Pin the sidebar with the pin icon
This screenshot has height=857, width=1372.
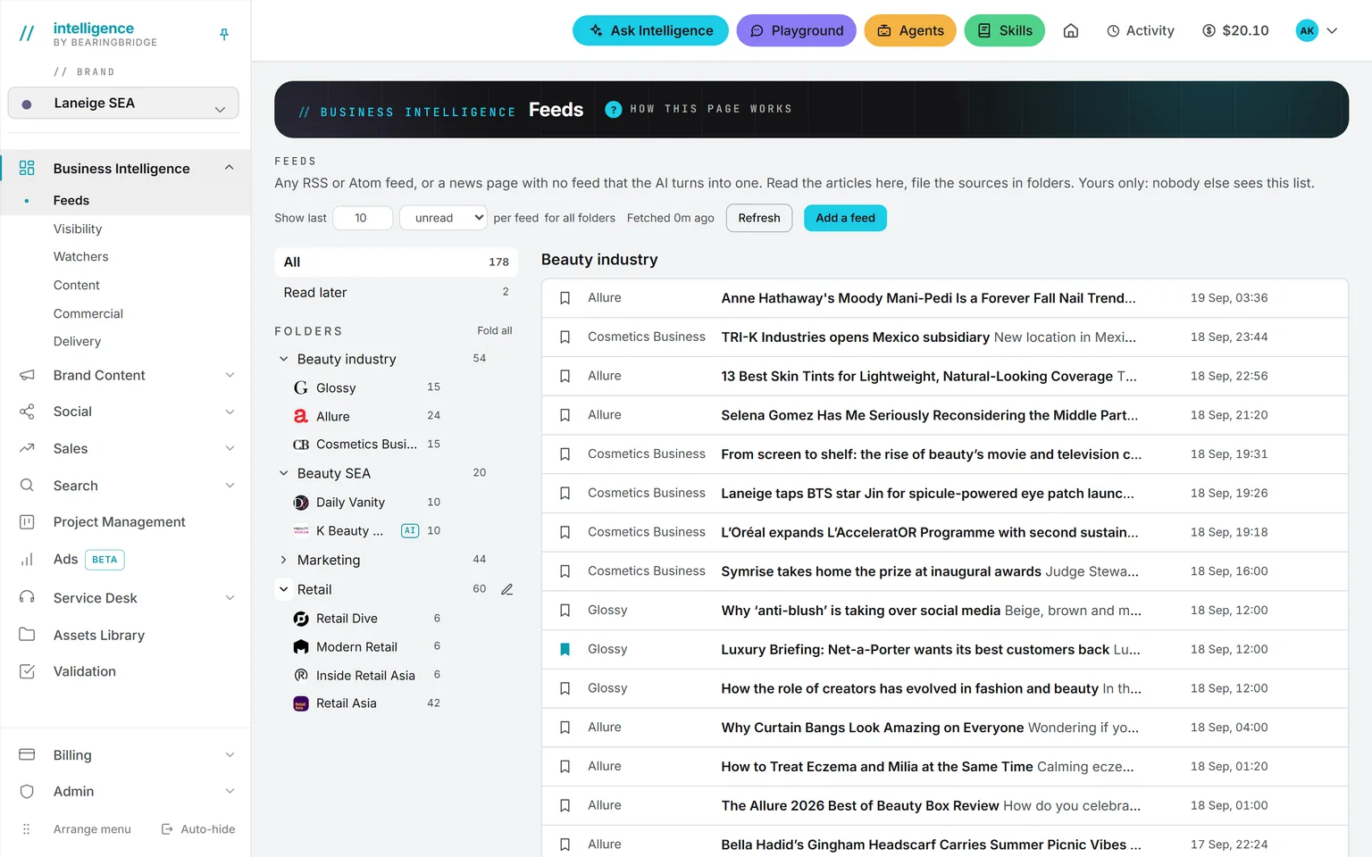click(224, 35)
